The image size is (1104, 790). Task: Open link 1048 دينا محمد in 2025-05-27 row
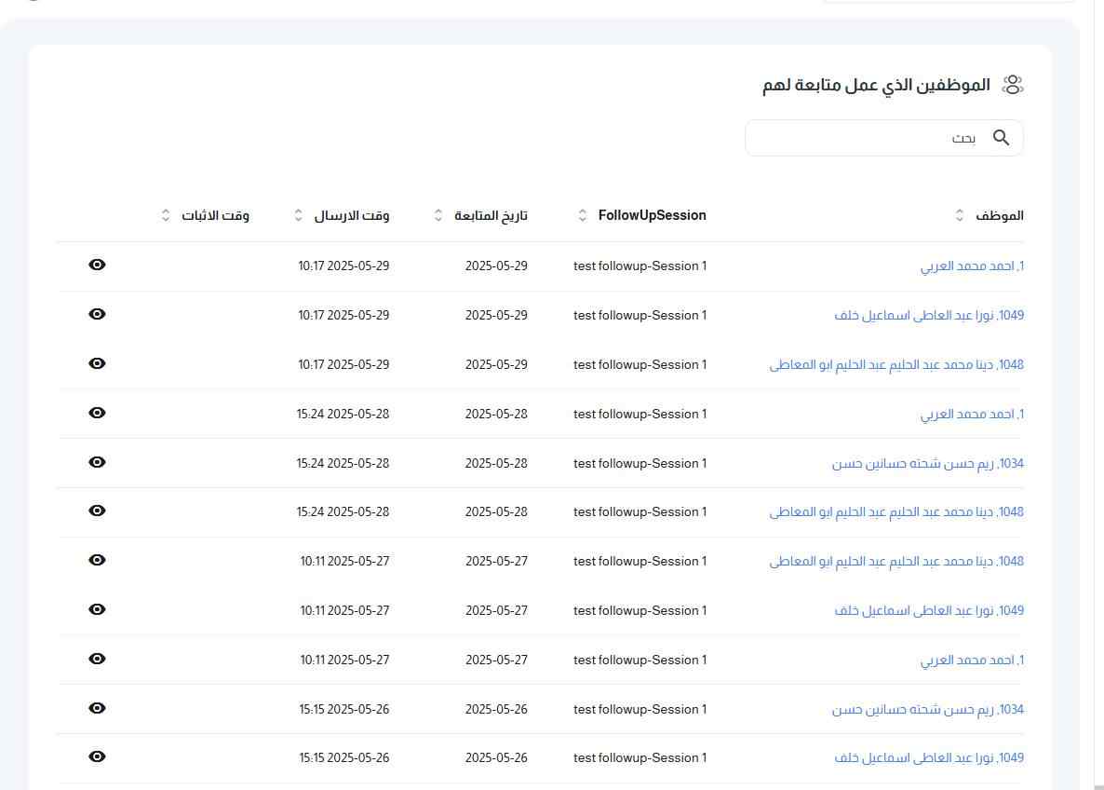pyautogui.click(x=896, y=562)
